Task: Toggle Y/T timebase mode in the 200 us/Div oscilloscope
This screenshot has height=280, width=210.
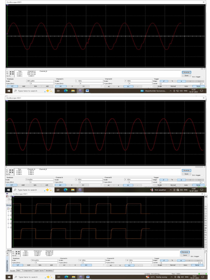Action: [12, 86]
